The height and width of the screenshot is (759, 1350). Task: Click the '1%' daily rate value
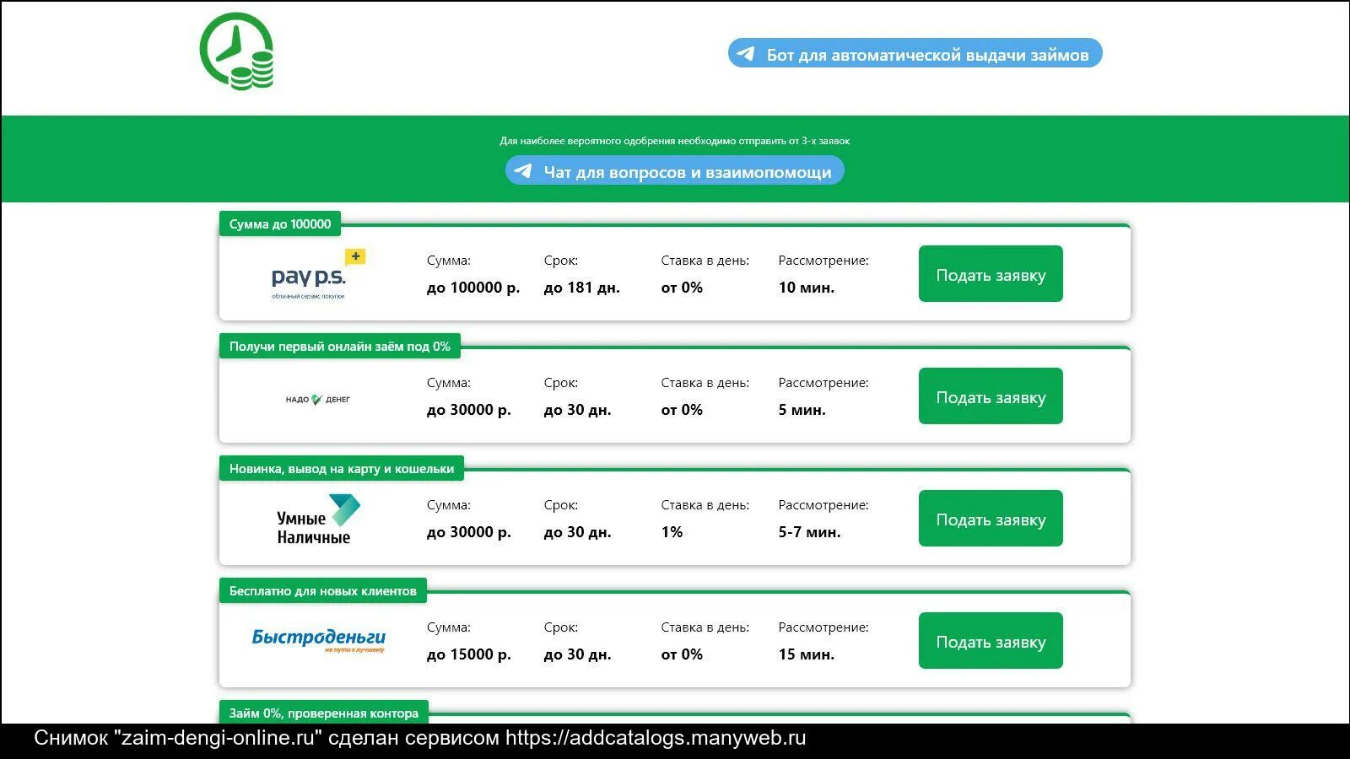tap(672, 532)
